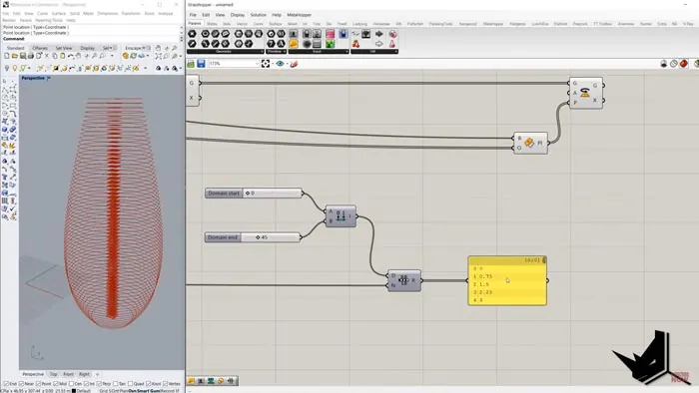Open Grasshopper zoom percentage dropdown
Image resolution: width=699 pixels, height=393 pixels.
click(257, 64)
